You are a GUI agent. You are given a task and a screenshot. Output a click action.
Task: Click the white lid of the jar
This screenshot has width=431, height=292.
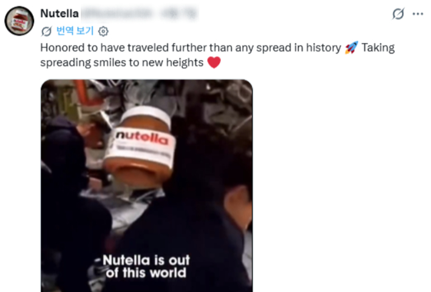[x=146, y=114]
